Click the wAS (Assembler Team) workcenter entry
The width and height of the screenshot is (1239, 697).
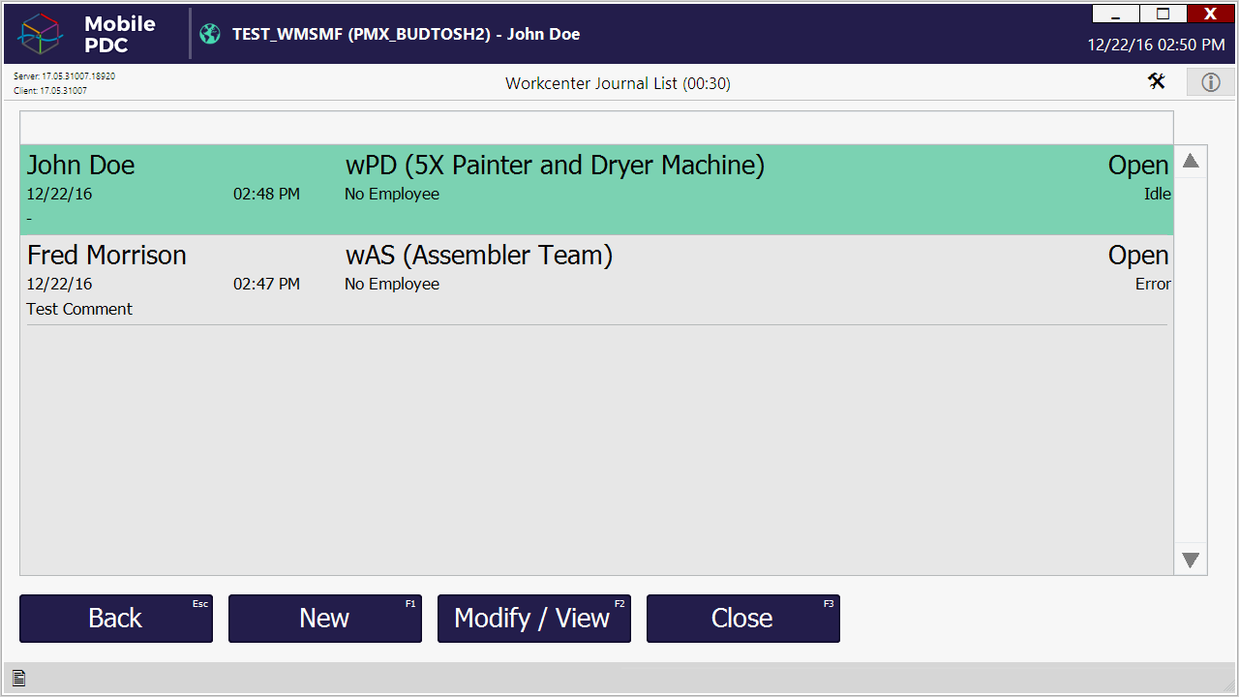479,256
